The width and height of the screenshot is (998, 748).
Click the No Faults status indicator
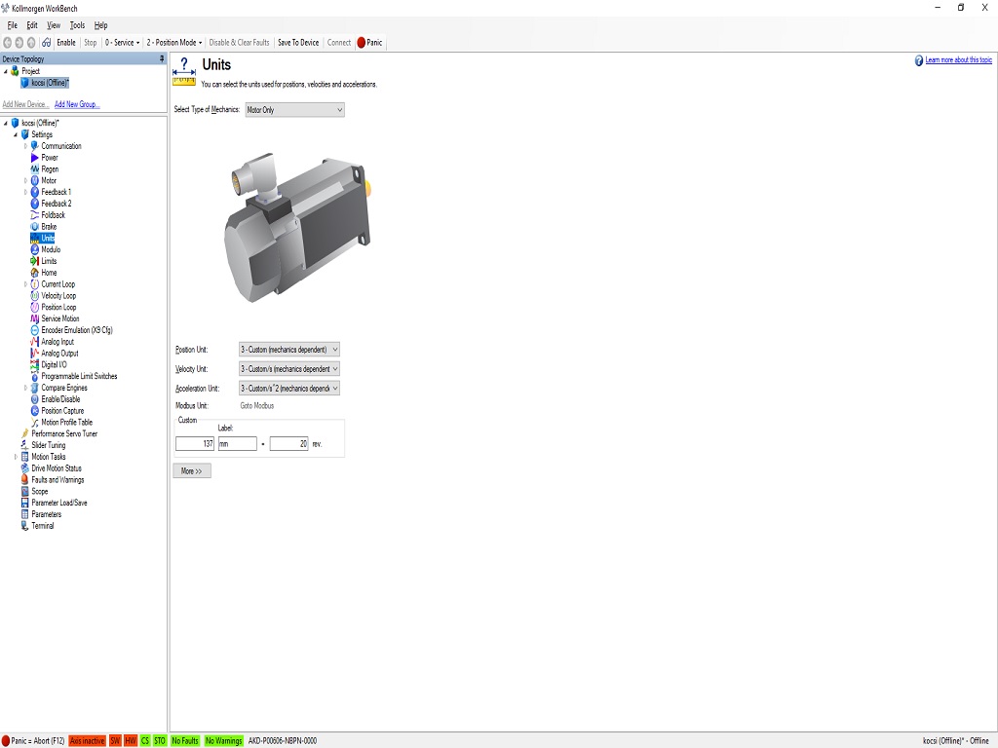(x=184, y=741)
